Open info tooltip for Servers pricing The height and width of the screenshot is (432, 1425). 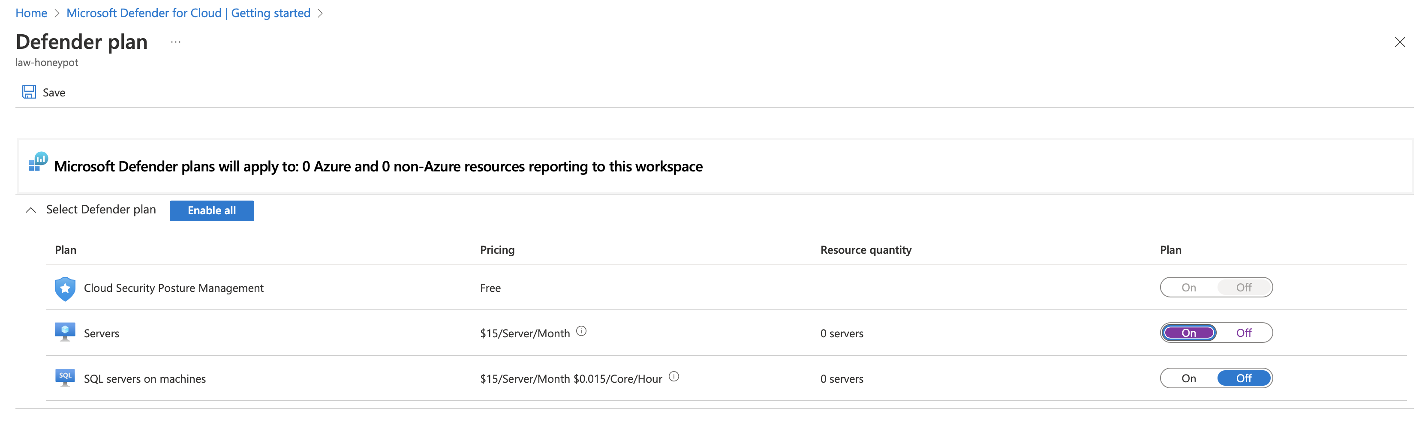581,331
